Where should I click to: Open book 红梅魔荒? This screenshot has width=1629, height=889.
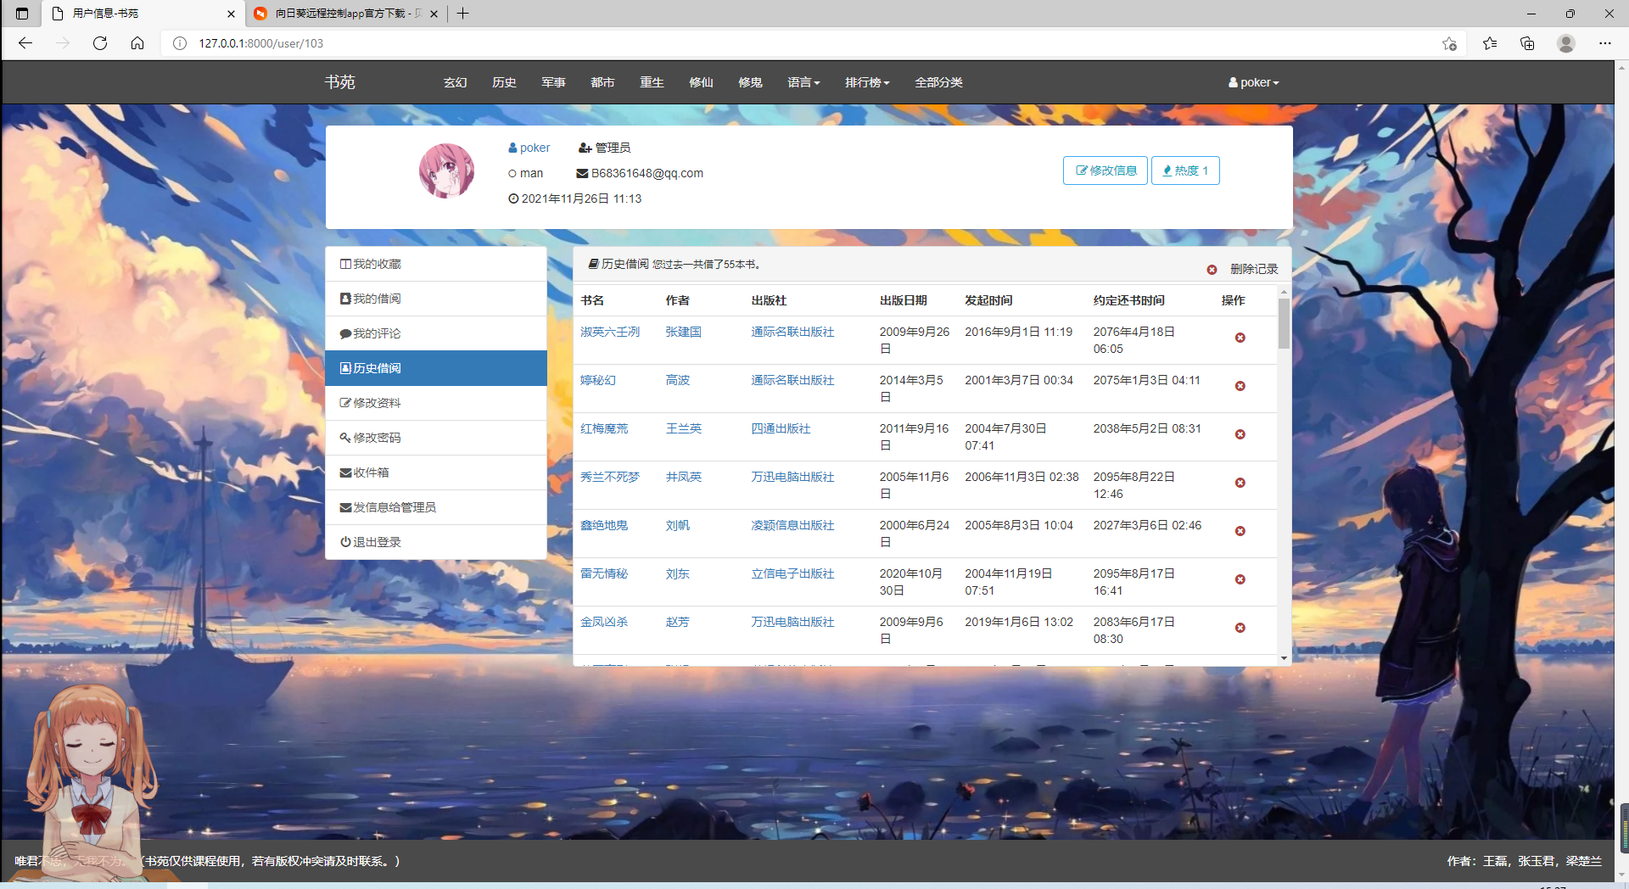click(604, 428)
